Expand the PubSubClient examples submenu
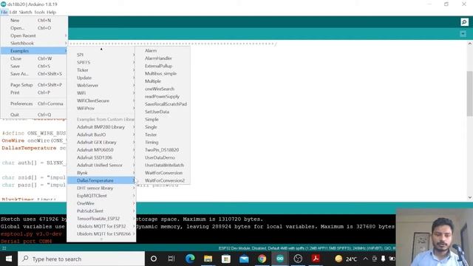Viewport: 473px width, 266px height. [101, 211]
